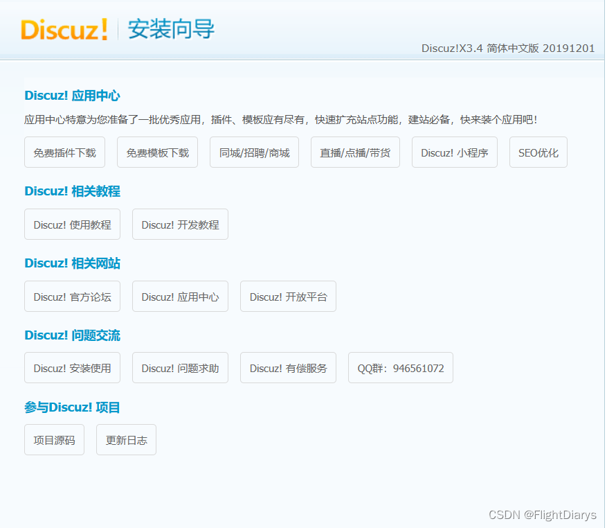The width and height of the screenshot is (607, 528).
Task: View 更新日志 button
Action: click(126, 440)
